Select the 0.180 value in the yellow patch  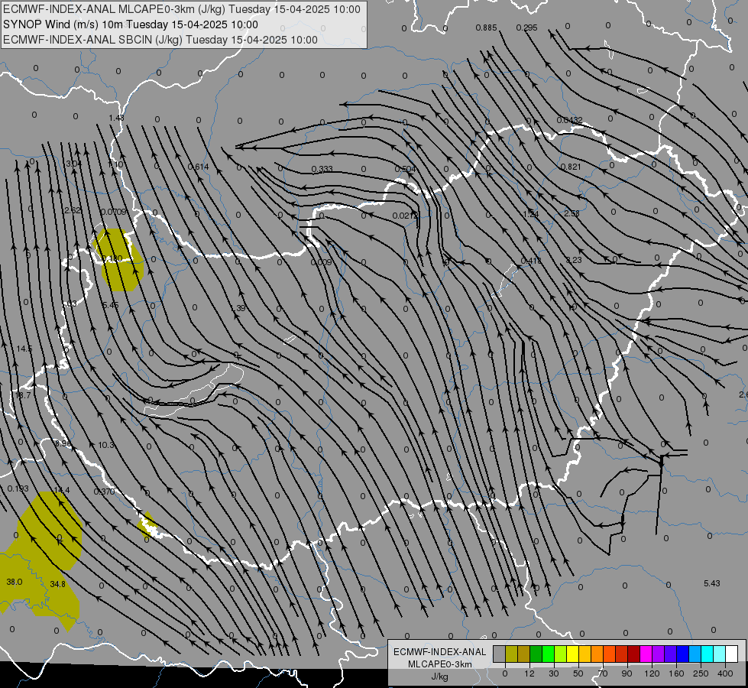click(112, 259)
